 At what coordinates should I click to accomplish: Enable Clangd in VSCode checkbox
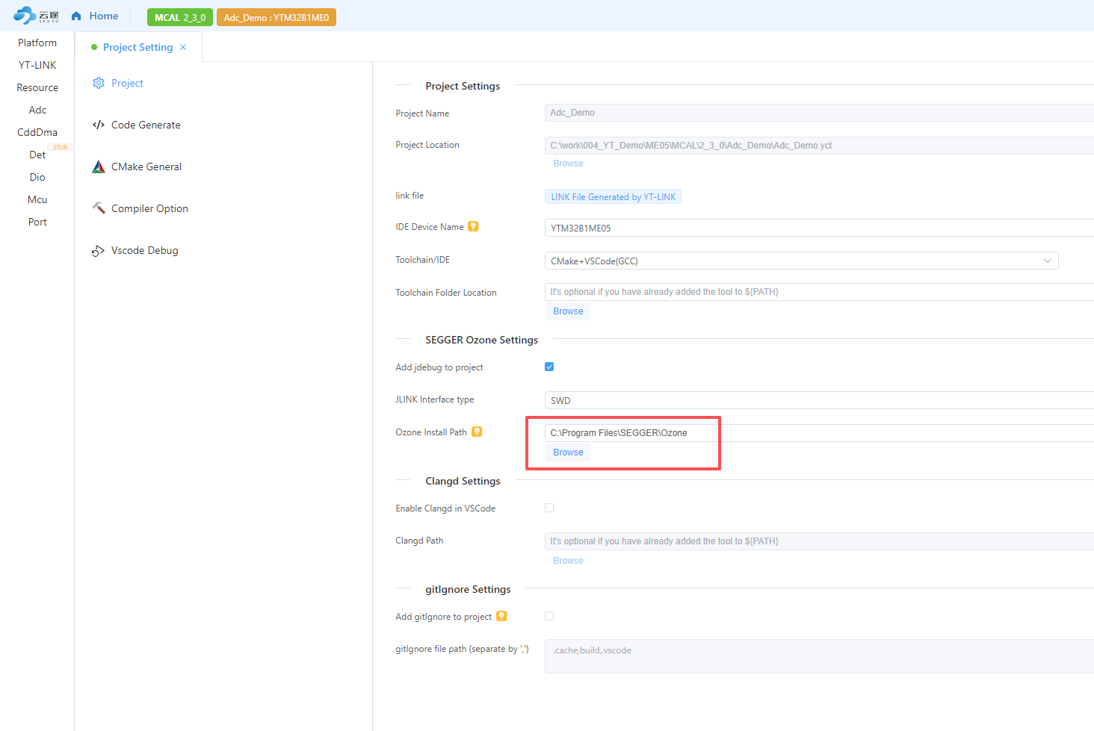pos(549,508)
